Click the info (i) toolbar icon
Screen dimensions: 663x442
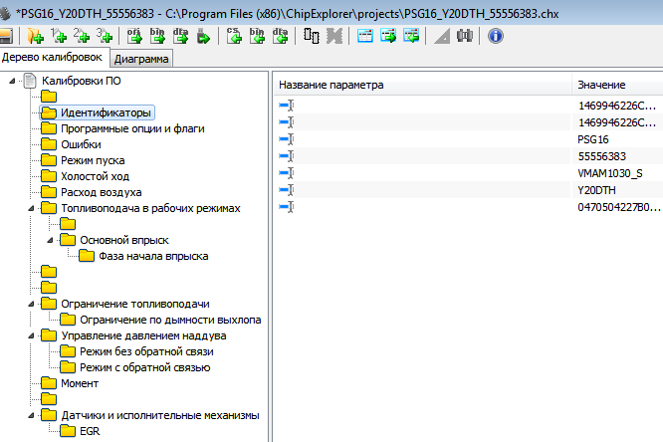click(x=495, y=36)
